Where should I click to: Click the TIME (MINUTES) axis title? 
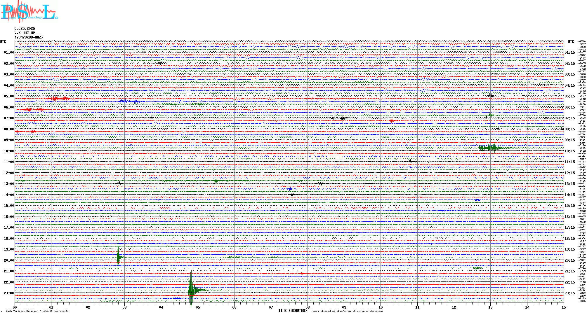click(292, 311)
